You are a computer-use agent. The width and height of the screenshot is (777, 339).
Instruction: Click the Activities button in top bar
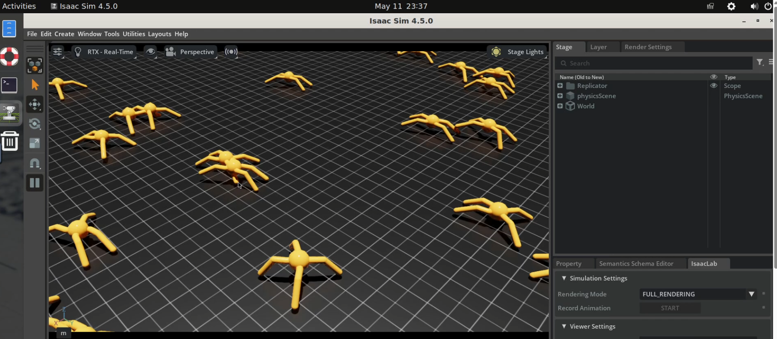tap(19, 6)
